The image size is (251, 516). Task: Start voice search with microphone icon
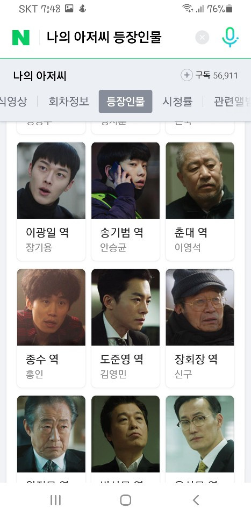pos(230,38)
